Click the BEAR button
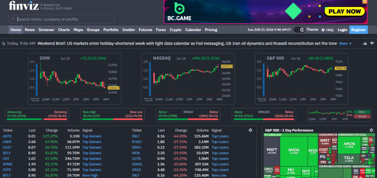 click(x=362, y=116)
